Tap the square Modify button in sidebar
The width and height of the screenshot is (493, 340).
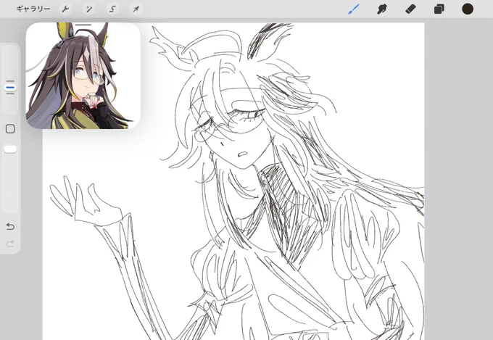10,128
